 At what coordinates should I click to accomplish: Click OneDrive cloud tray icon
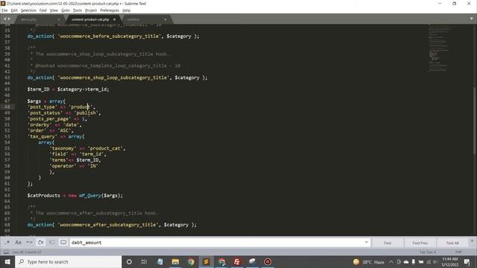tap(406, 261)
